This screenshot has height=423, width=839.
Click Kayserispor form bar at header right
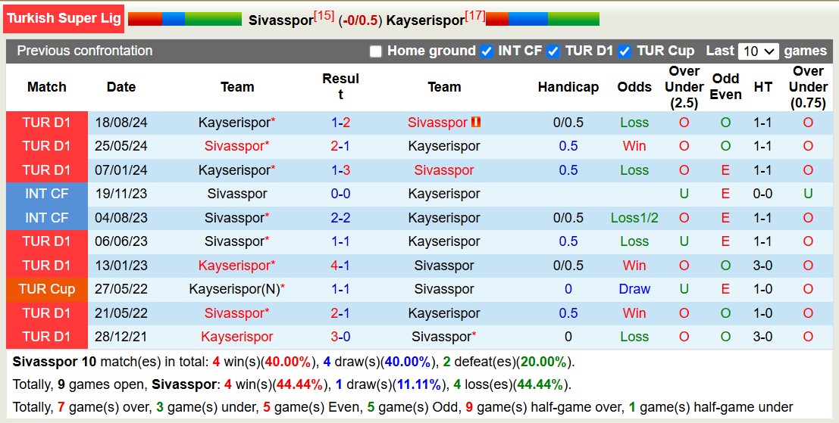point(543,19)
